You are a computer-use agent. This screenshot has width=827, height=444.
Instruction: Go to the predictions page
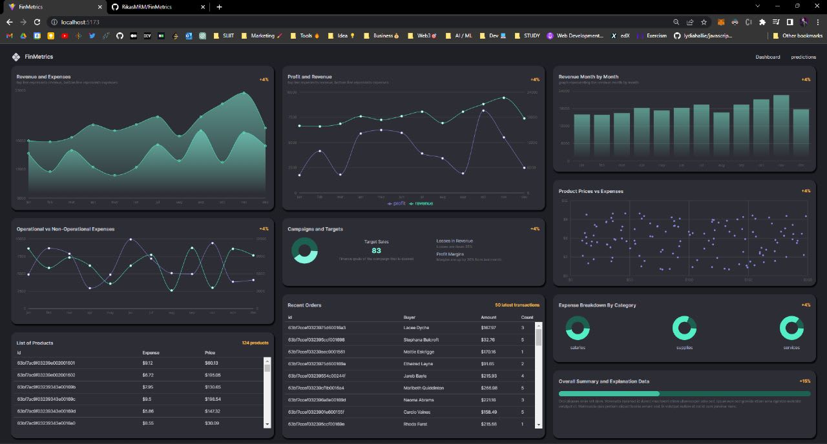pos(803,57)
